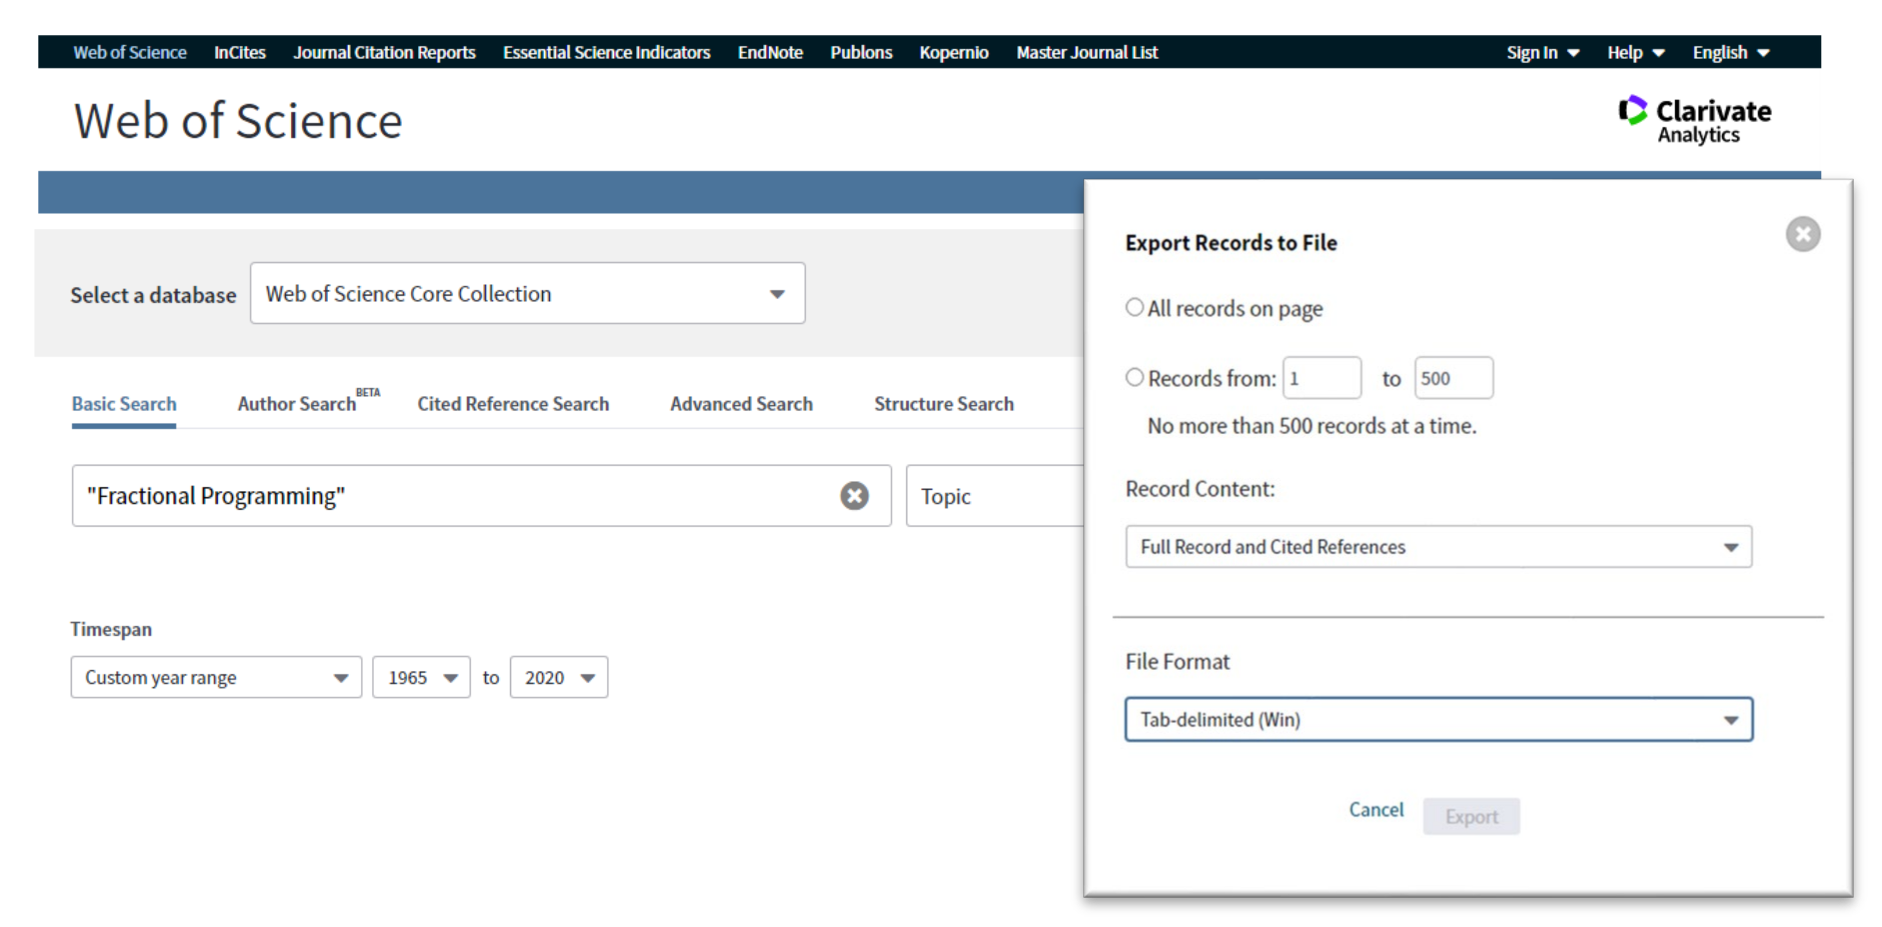Open the Cited Reference Search tab
The width and height of the screenshot is (1882, 927).
[513, 403]
